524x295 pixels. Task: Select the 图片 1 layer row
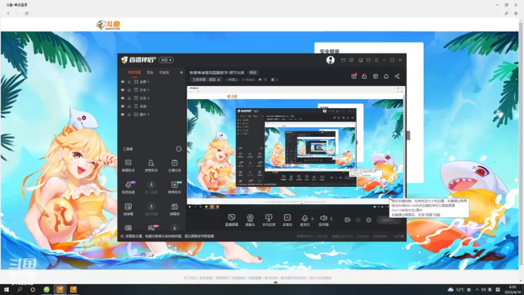coord(152,114)
